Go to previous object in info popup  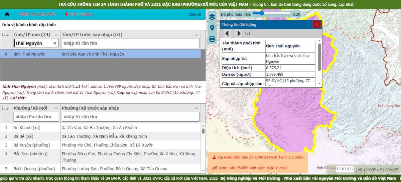click(x=227, y=33)
